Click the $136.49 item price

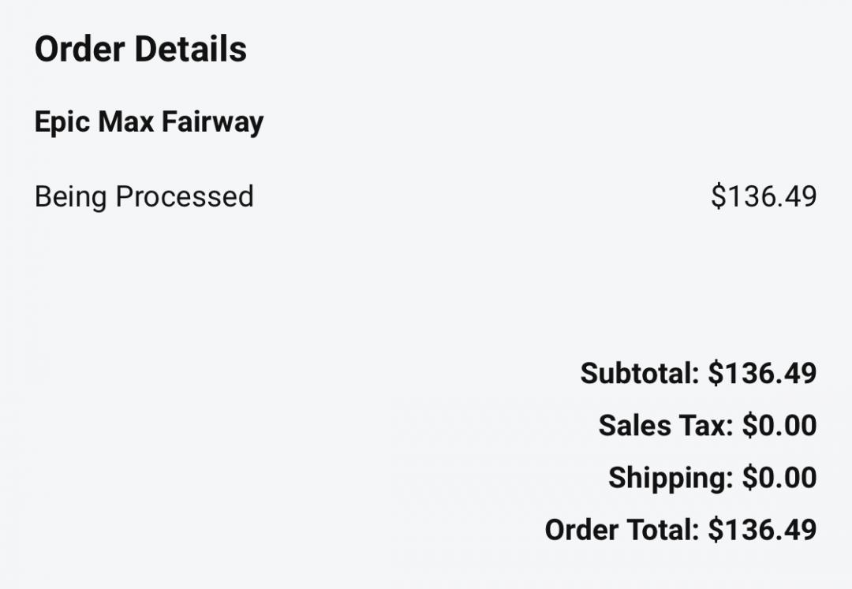point(763,196)
